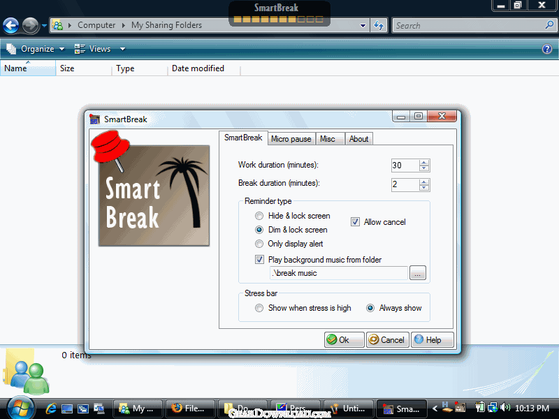Open the Windows Start orb

click(20, 408)
